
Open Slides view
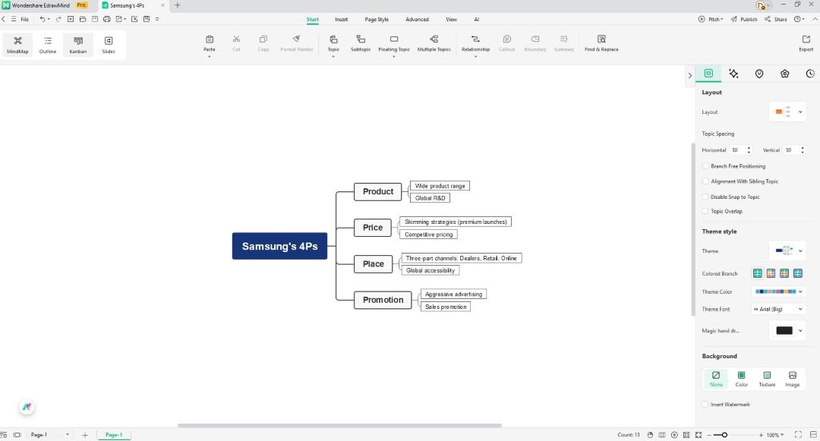point(108,43)
